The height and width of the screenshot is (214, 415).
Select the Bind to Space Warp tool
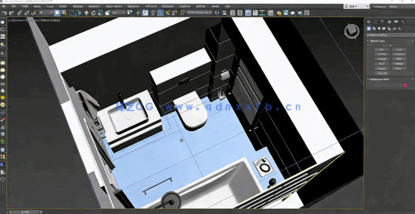pyautogui.click(x=34, y=12)
